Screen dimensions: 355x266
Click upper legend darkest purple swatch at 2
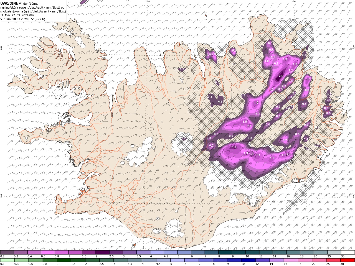pos(102,252)
